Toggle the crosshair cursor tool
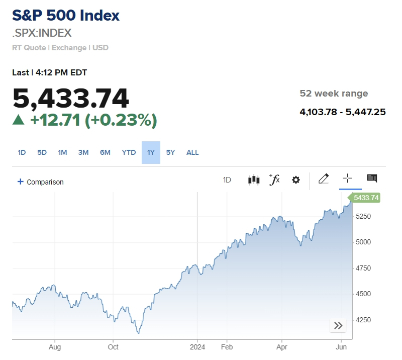Image resolution: width=402 pixels, height=360 pixels. (x=347, y=178)
